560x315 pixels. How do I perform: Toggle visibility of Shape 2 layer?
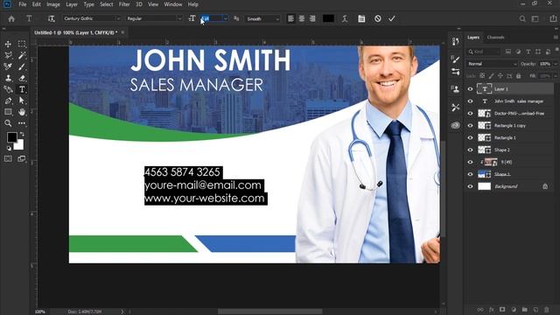click(470, 150)
